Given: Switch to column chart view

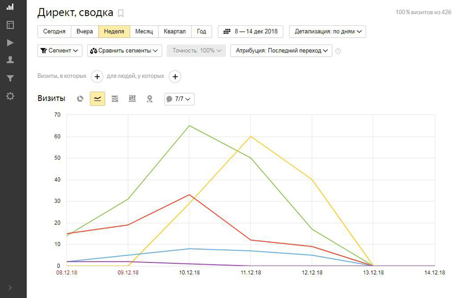Looking at the screenshot, I should pos(132,99).
